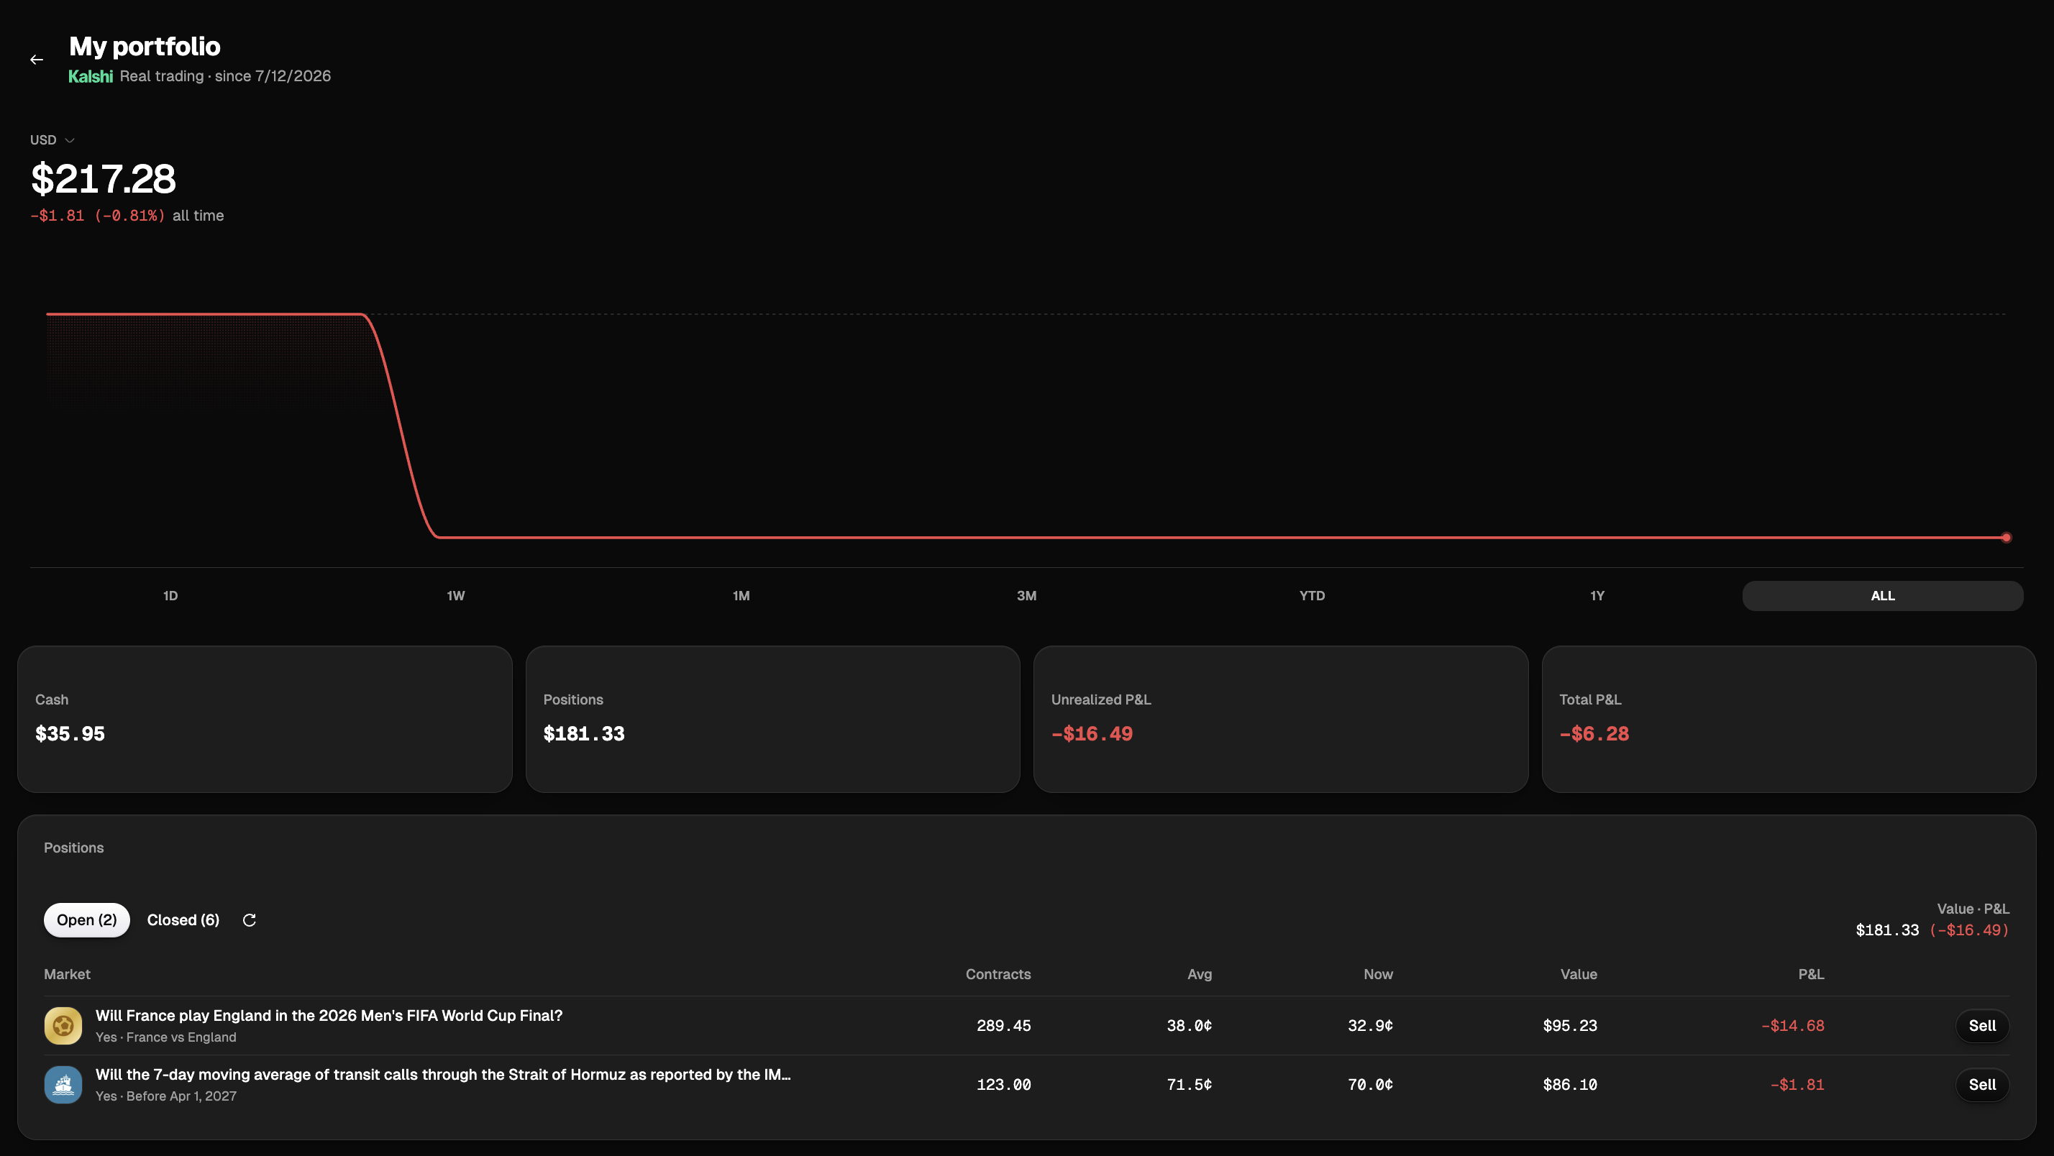Click the ship icon for Strait of Hormuz market

coord(63,1084)
